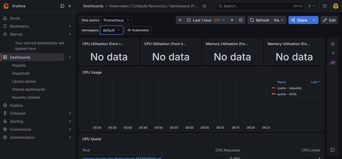This screenshot has width=342, height=159.
Task: Click CPU Utilisation (from r... panel title
Action: [103, 44]
